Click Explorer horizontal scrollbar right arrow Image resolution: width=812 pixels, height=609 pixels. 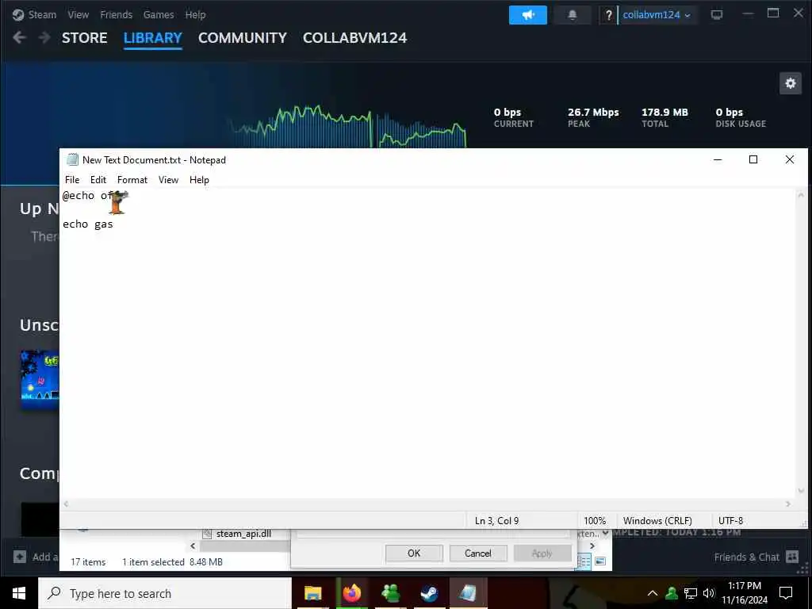point(592,546)
